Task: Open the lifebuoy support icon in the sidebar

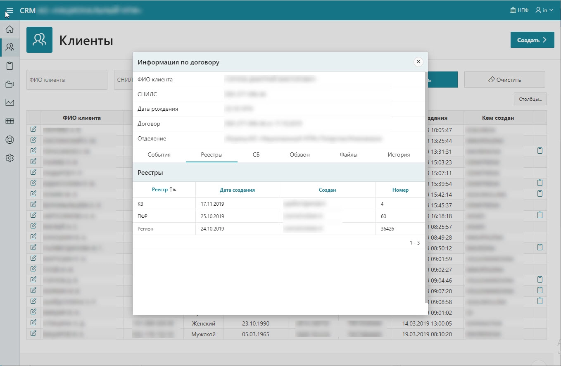Action: tap(10, 139)
